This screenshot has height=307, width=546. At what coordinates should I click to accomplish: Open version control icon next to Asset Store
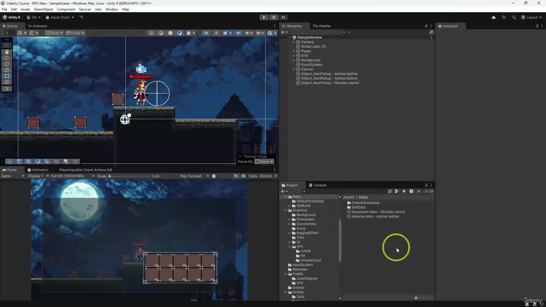[81, 17]
